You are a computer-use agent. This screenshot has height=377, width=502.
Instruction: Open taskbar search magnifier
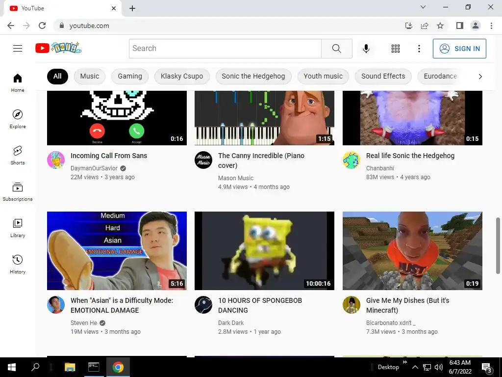tap(35, 367)
